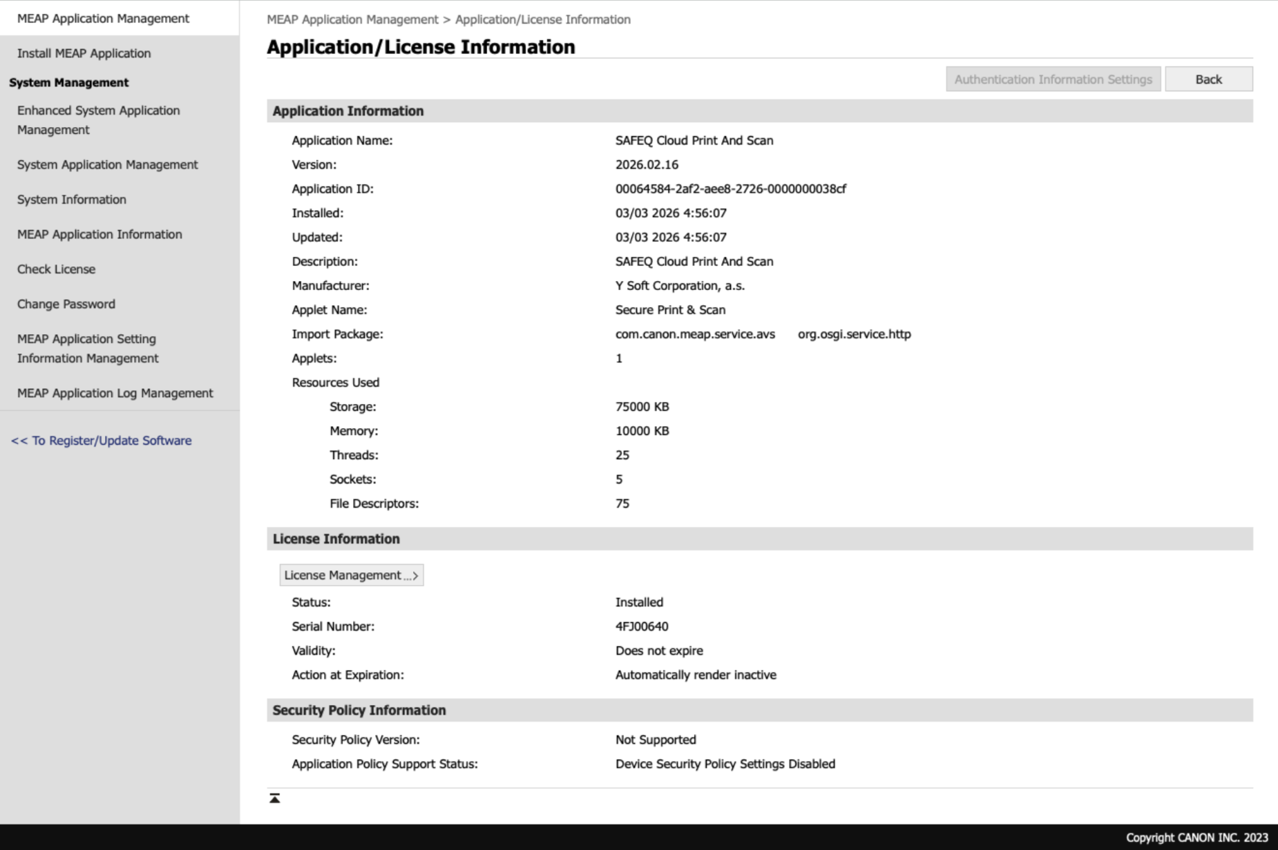Click the Applets count value 1

point(619,358)
